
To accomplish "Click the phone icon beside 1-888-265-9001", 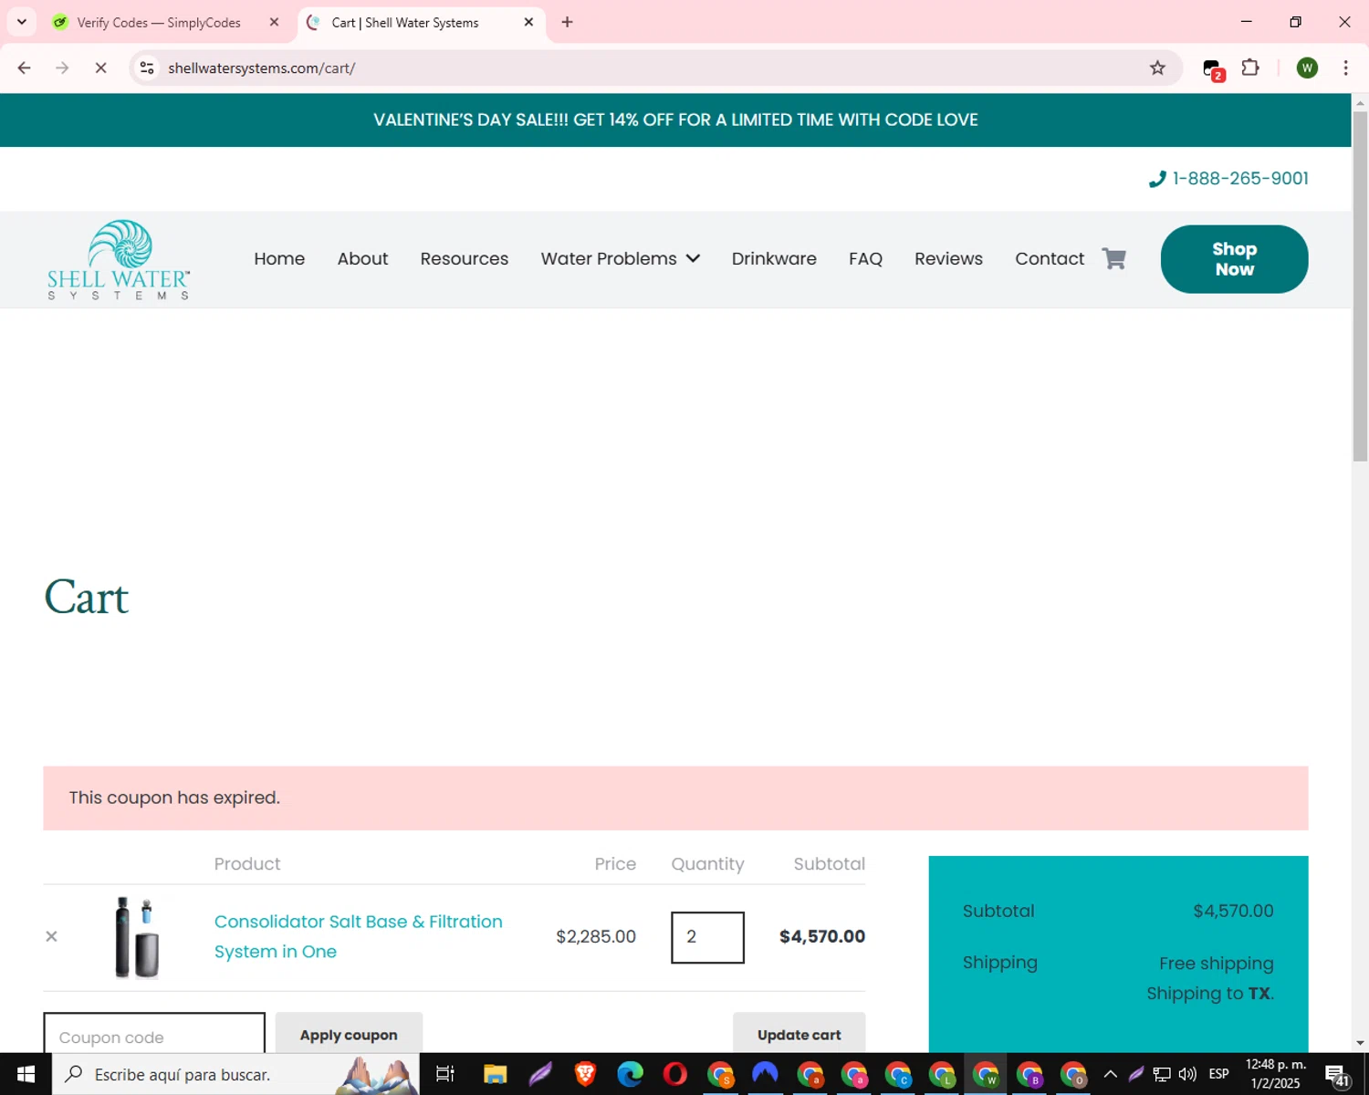I will 1157,179.
